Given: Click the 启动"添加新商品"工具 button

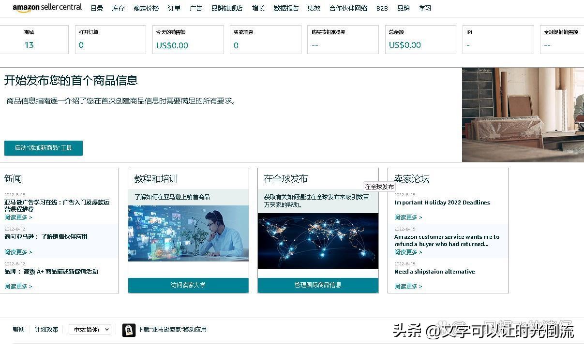Looking at the screenshot, I should click(43, 148).
